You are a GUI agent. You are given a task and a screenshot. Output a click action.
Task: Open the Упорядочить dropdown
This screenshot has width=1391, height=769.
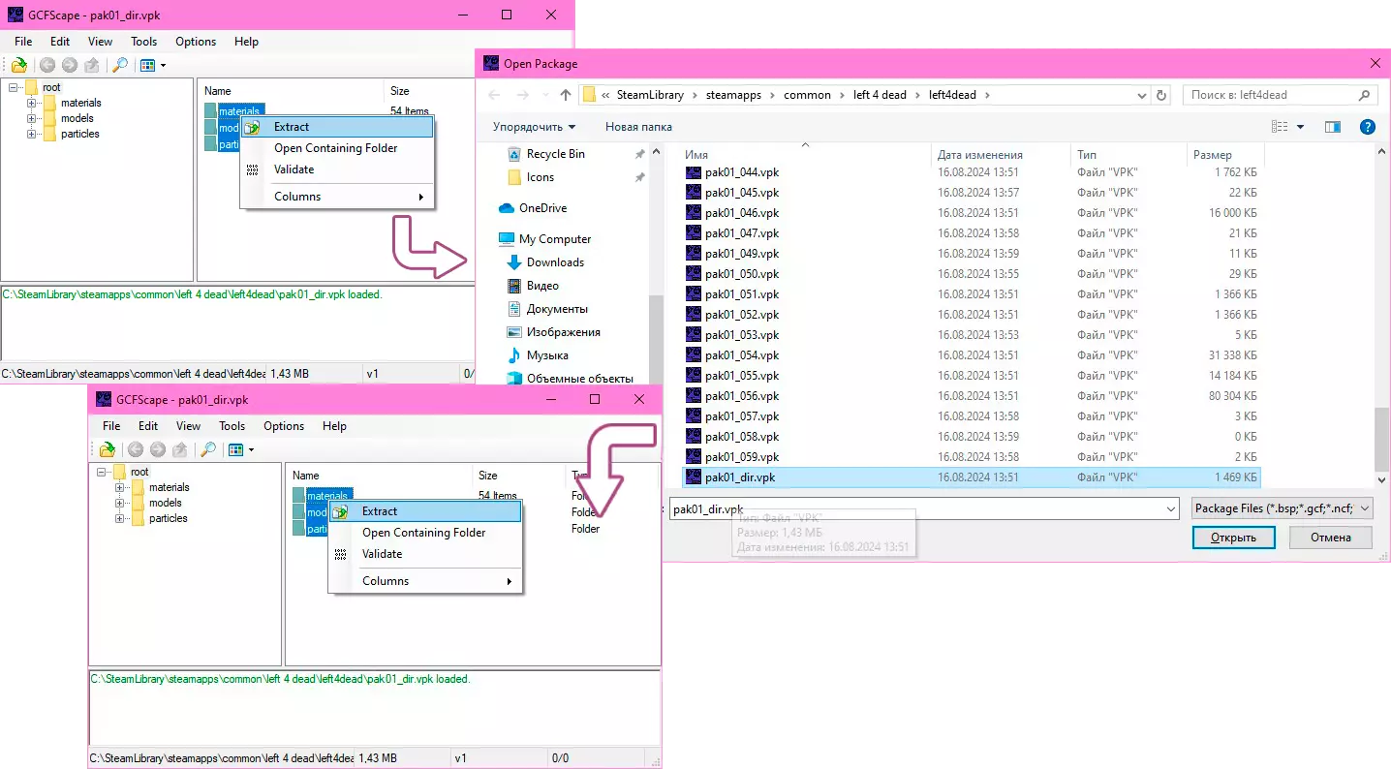534,127
